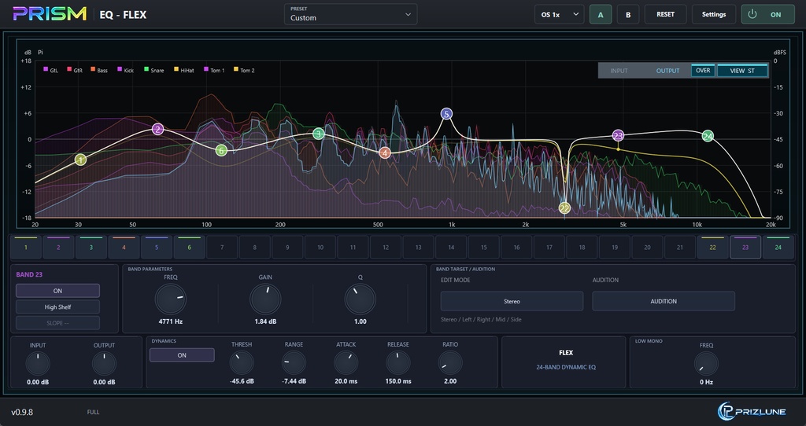Select EQ node 3 on the curve
Viewport: 806px width, 426px height.
coord(319,134)
